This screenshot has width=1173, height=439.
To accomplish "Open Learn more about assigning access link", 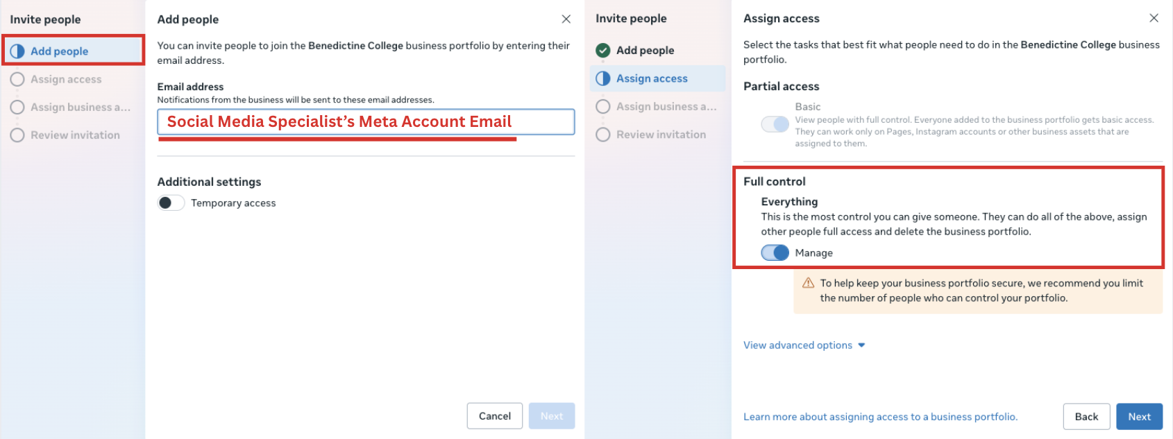I will 880,417.
